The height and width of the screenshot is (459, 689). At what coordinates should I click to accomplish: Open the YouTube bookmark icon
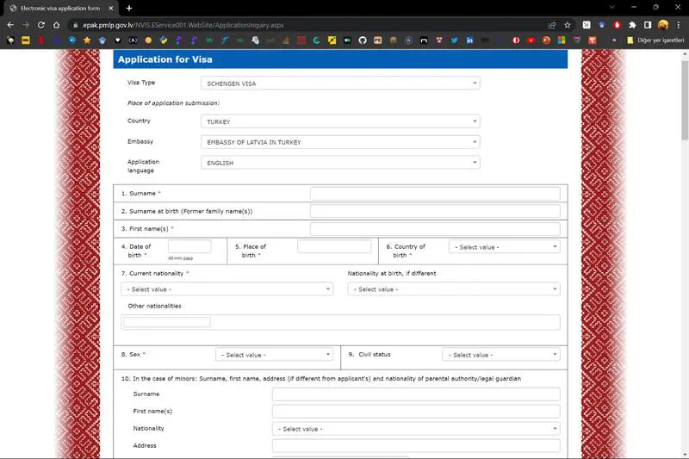pos(531,40)
